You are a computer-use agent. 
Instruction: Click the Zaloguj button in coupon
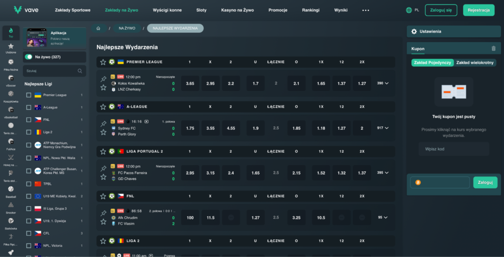[485, 182]
